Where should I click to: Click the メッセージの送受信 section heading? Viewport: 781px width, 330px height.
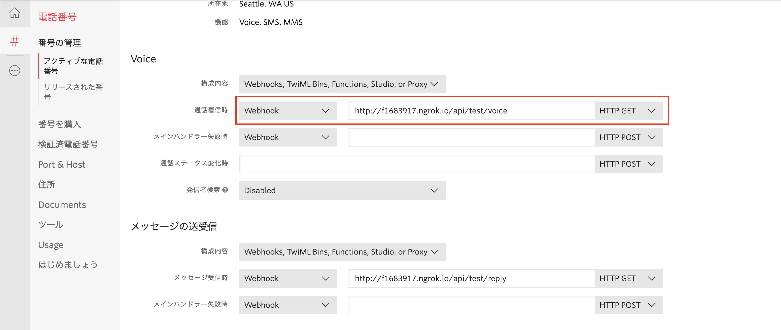pos(174,226)
